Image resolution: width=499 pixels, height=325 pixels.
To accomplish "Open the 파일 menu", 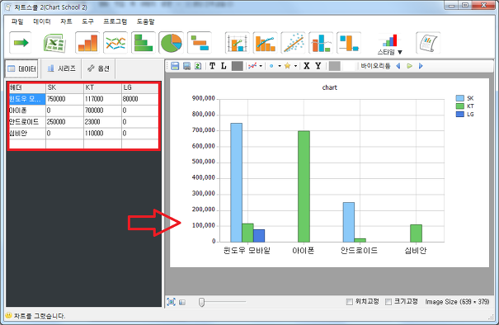I will 17,21.
